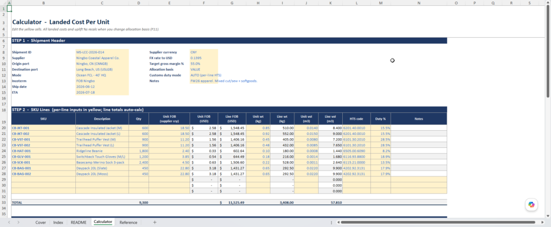Go to the Reference sheet tab

128,223
